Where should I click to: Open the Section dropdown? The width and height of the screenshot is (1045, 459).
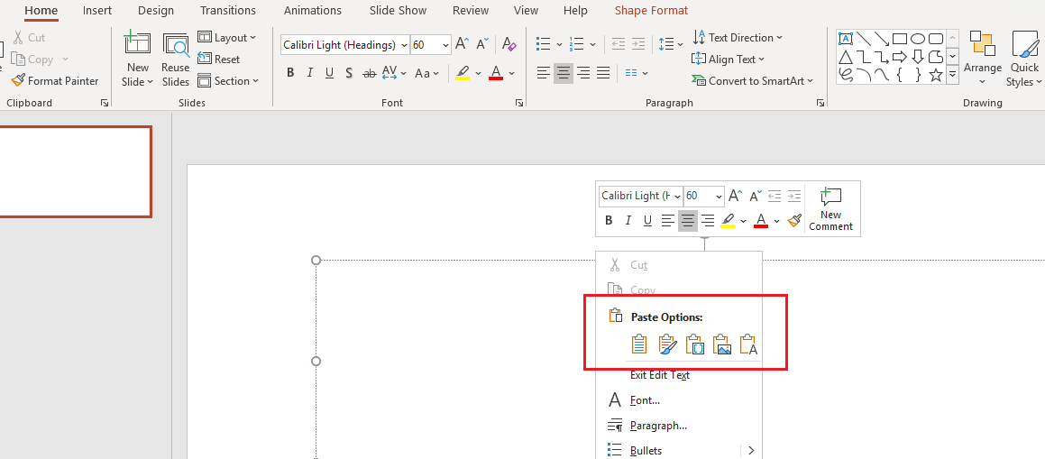pos(228,80)
